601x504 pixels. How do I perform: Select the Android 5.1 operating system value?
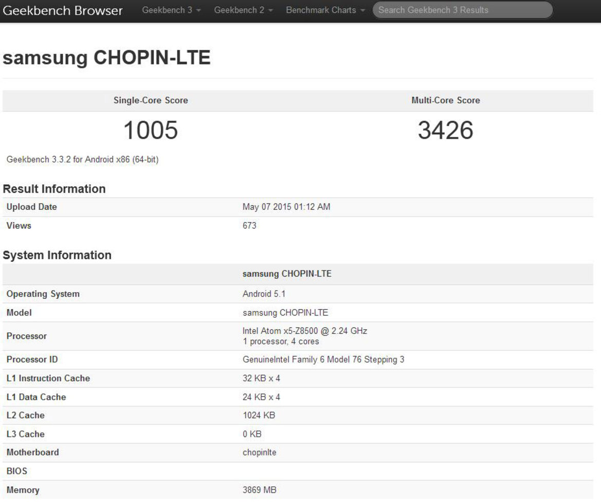coord(264,294)
